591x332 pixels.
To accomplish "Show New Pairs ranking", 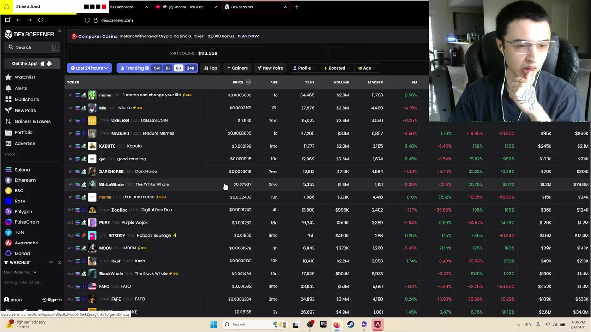I will (x=270, y=68).
